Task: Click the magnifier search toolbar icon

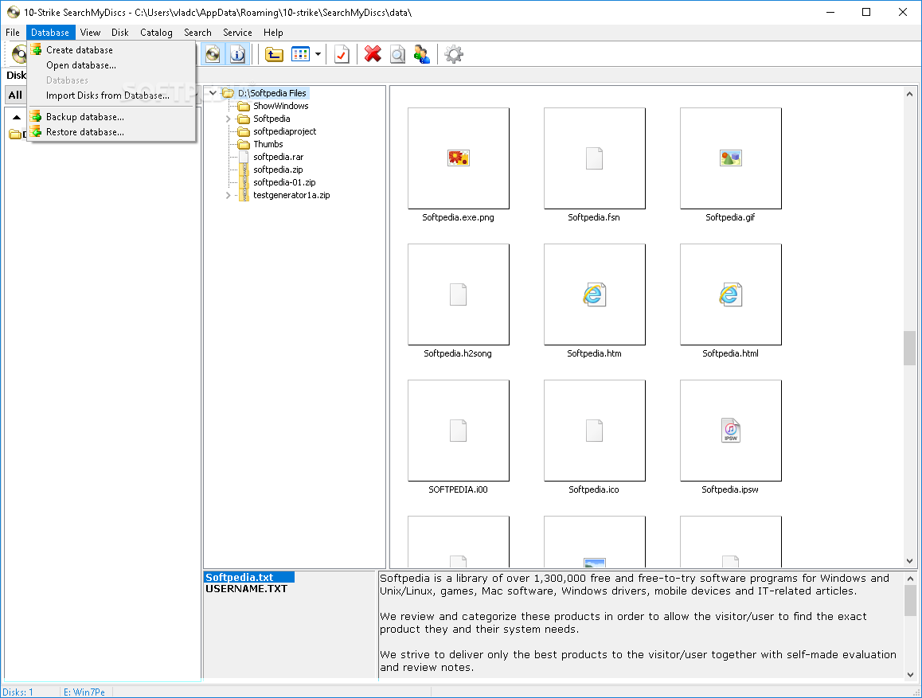Action: click(x=397, y=55)
